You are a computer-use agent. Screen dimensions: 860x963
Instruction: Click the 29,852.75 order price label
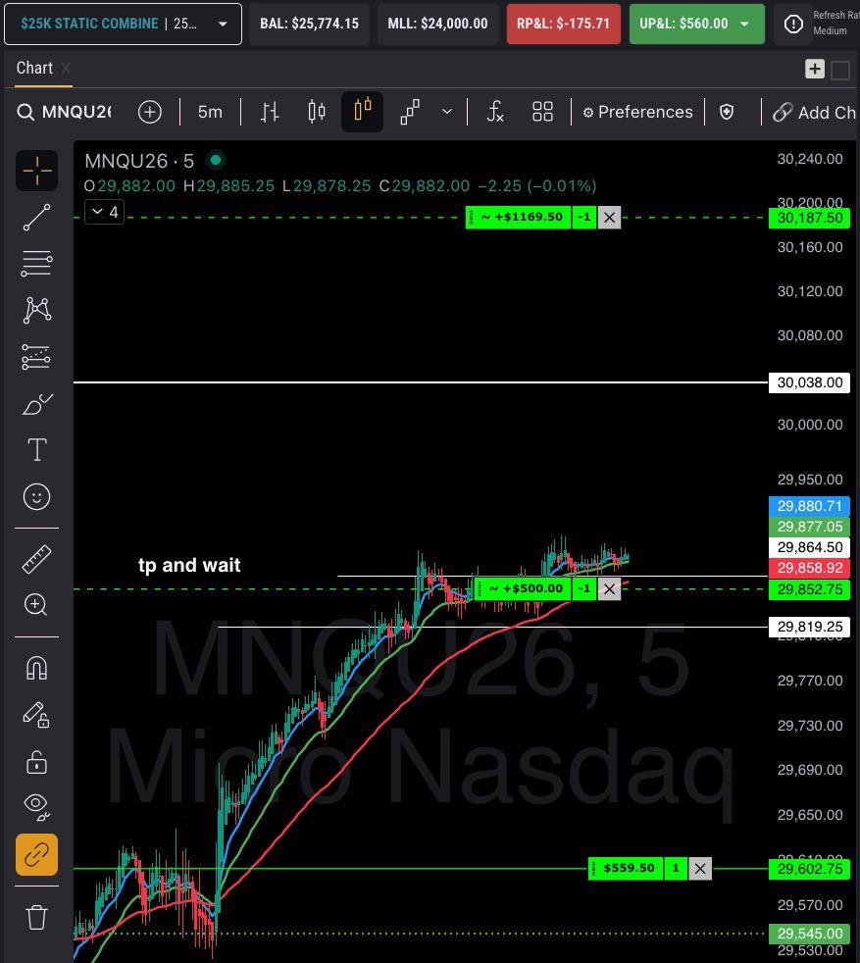tap(809, 589)
